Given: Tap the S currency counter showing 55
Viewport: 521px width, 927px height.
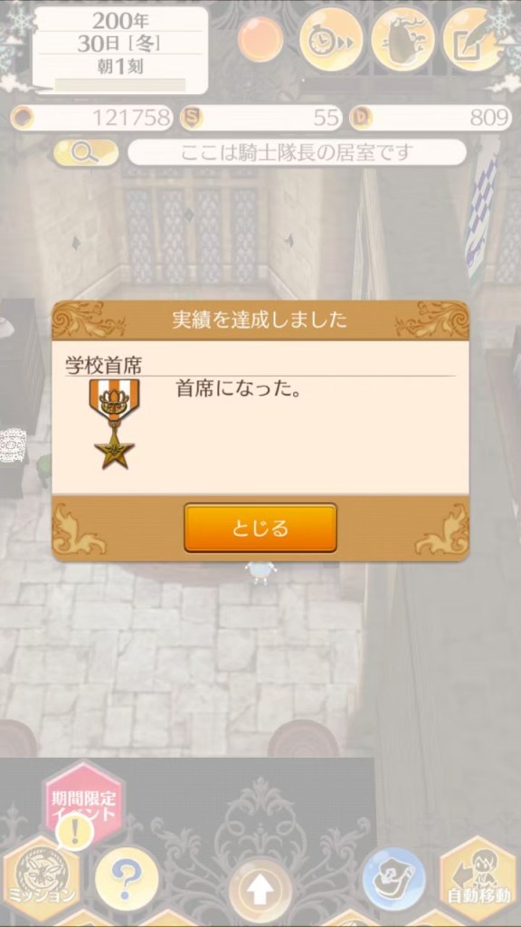Looking at the screenshot, I should pos(261,119).
